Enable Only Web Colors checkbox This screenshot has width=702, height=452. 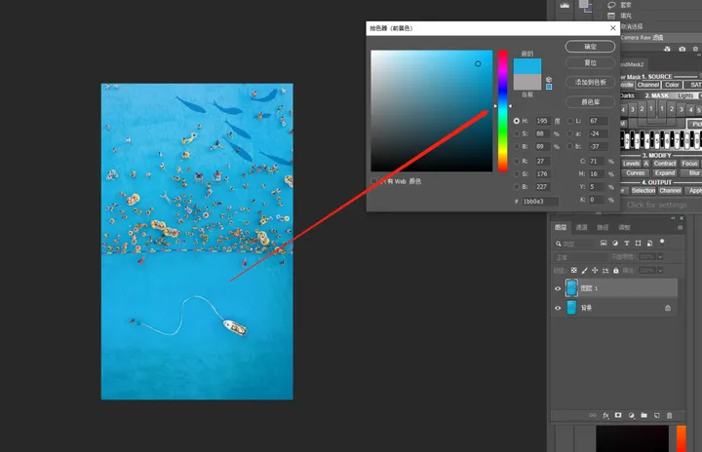373,181
